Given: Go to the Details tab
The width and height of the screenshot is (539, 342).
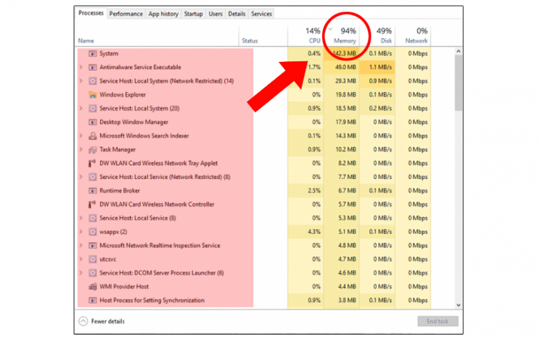Looking at the screenshot, I should 237,13.
